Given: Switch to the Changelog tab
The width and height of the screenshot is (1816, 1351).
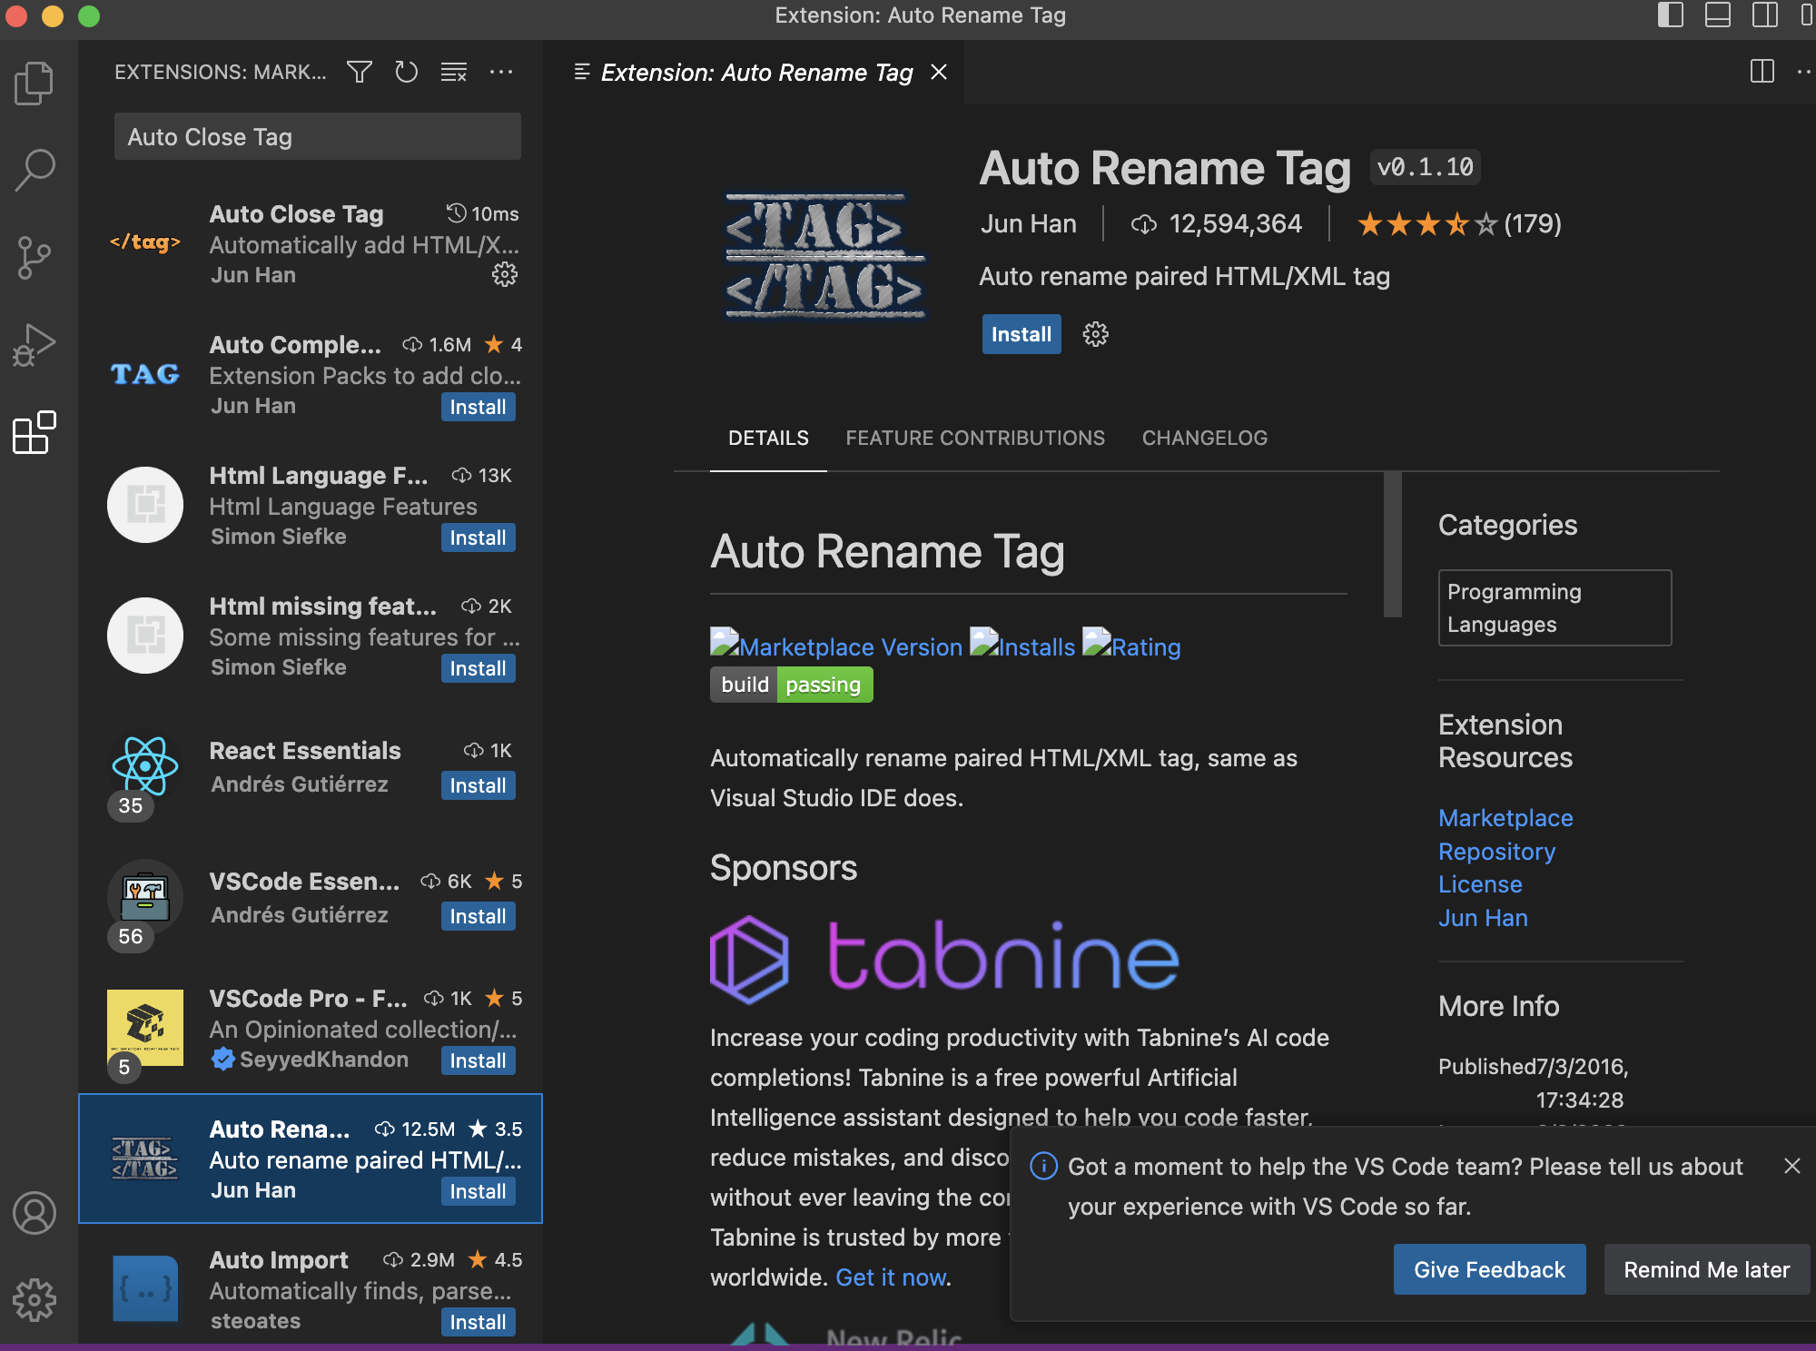Looking at the screenshot, I should click(1204, 438).
